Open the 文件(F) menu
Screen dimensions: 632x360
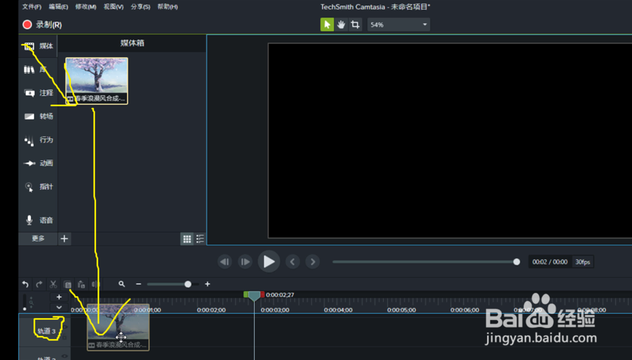point(32,7)
